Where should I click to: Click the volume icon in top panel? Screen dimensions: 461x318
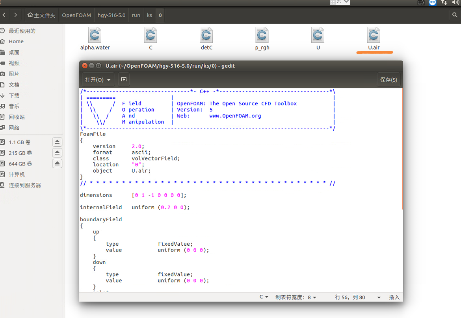(455, 3)
